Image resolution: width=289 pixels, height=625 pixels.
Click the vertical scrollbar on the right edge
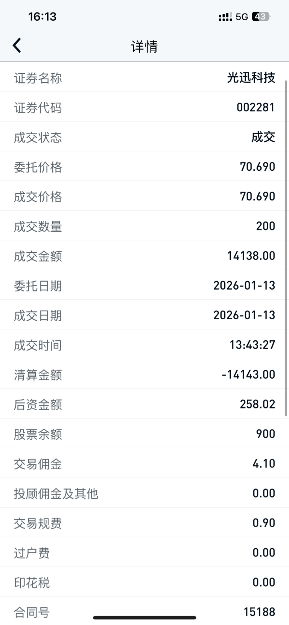click(x=286, y=248)
